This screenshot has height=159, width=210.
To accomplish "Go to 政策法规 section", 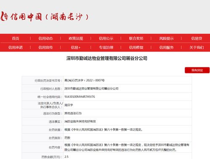I will tap(76, 38).
